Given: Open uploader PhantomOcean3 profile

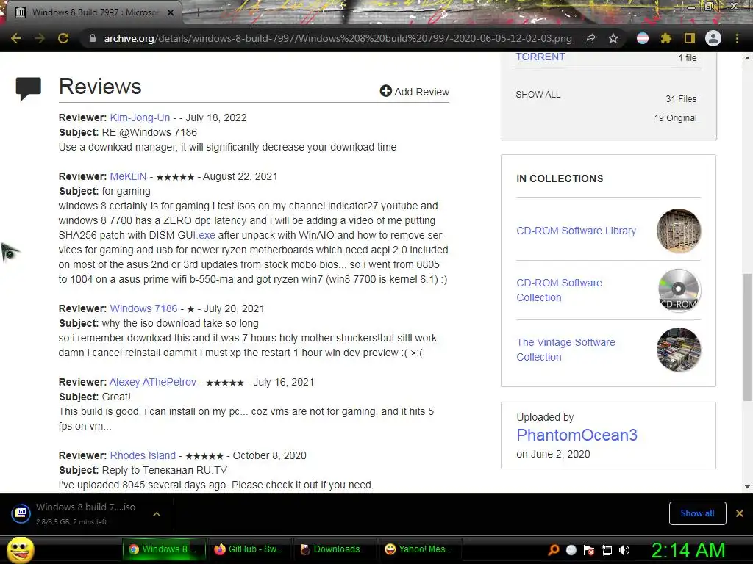Looking at the screenshot, I should tap(577, 435).
